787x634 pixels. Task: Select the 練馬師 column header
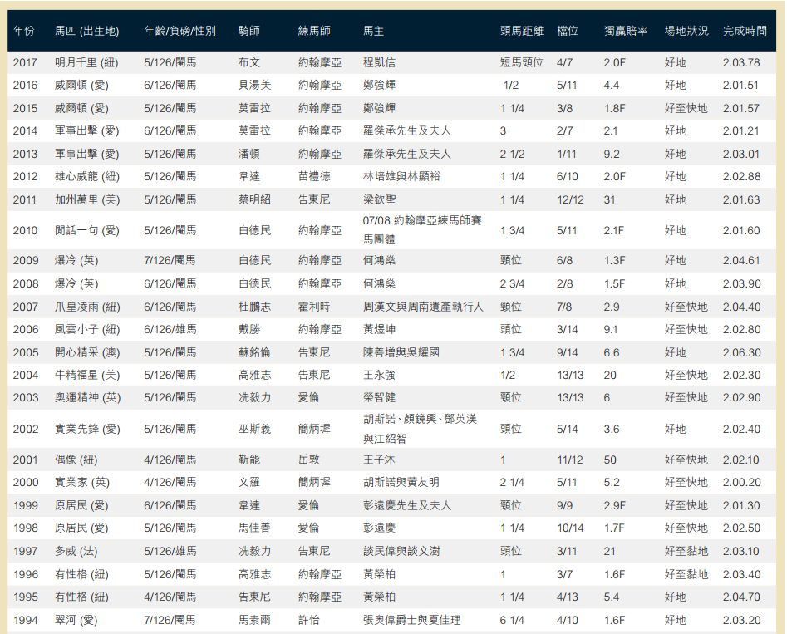314,31
